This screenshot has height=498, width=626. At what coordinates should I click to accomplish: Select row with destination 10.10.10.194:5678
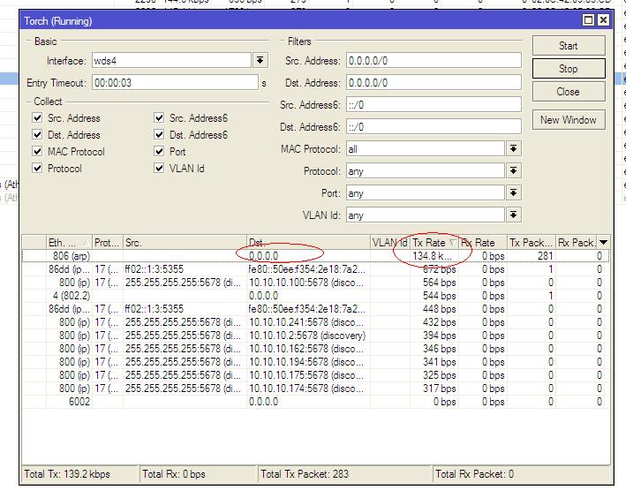[x=315, y=362]
